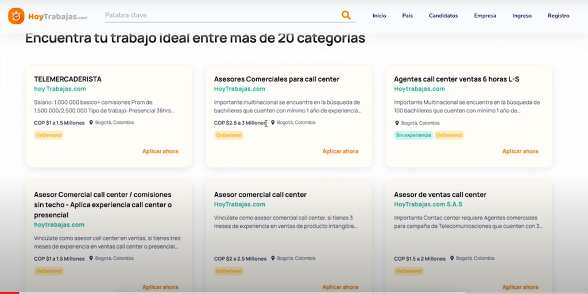Apply now to the comisiones sin techo job
Screen dimensions: 588x294
coord(160,287)
